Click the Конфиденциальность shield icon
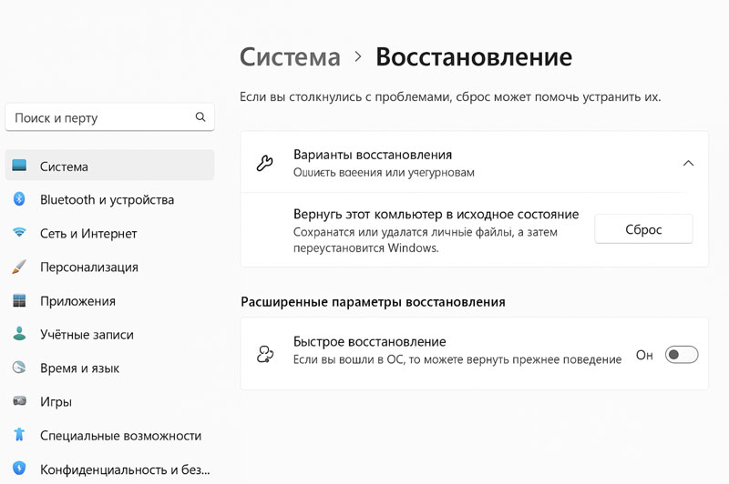729x484 pixels. pos(19,469)
